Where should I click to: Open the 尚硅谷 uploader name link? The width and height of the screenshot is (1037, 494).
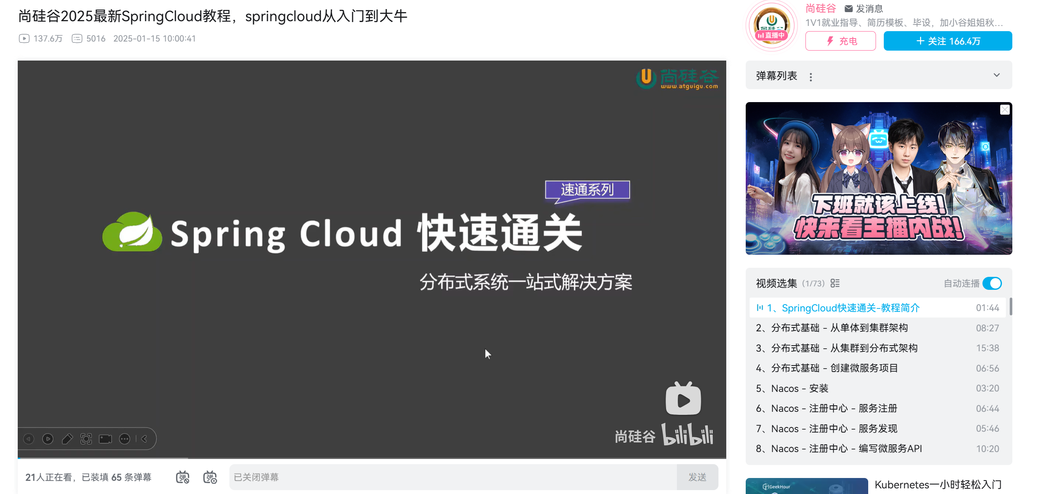click(821, 9)
